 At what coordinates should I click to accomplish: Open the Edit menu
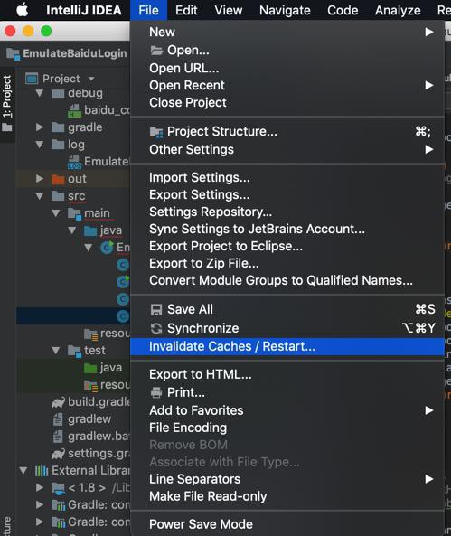click(186, 10)
